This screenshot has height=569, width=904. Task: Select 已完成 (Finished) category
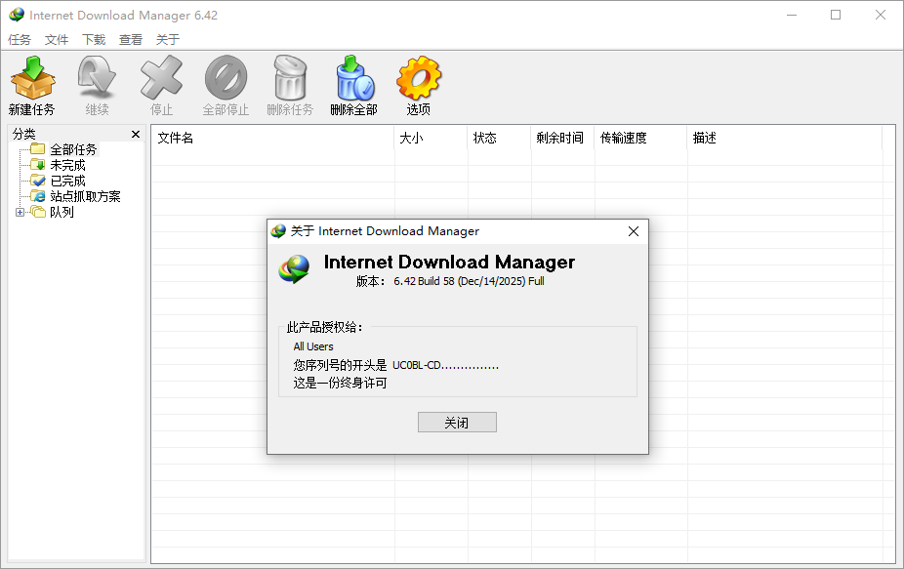(67, 181)
